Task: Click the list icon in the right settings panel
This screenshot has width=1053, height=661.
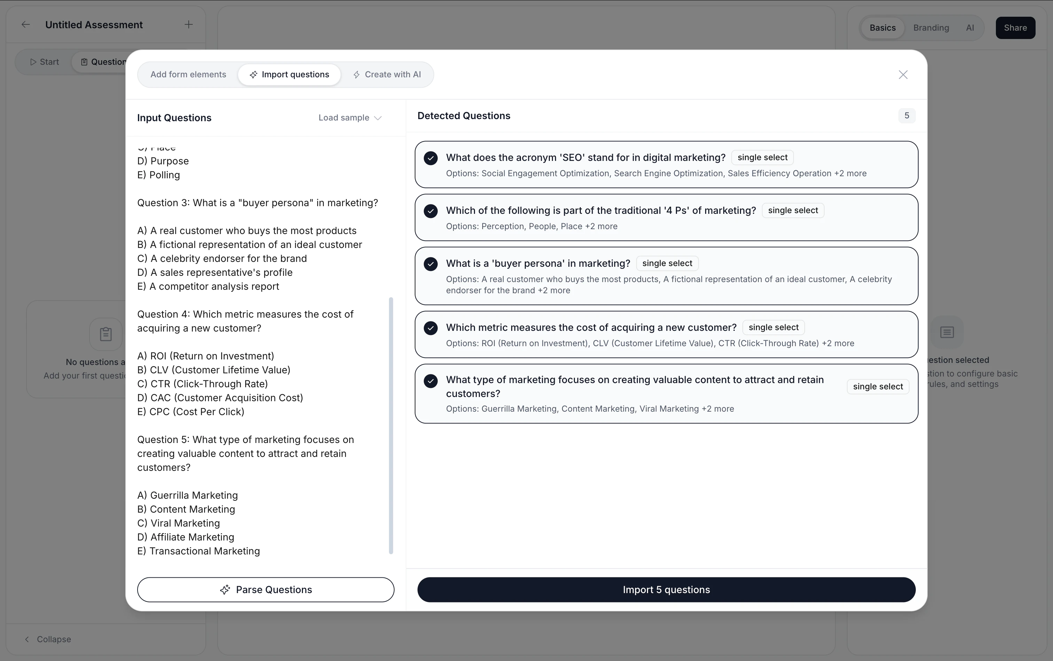Action: click(947, 332)
